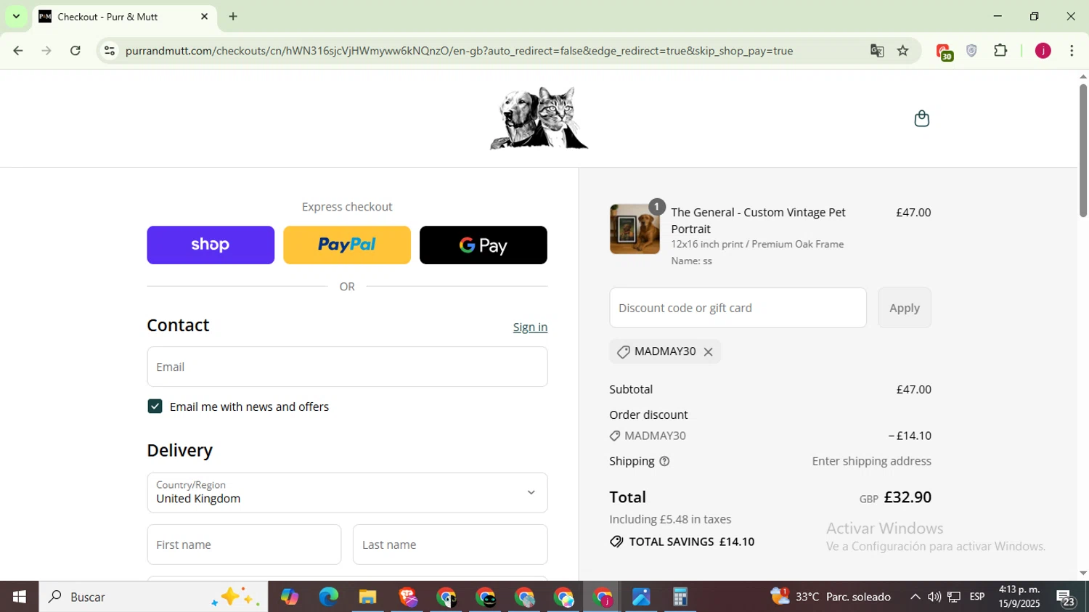
Task: Click the Apply discount button
Action: click(905, 308)
